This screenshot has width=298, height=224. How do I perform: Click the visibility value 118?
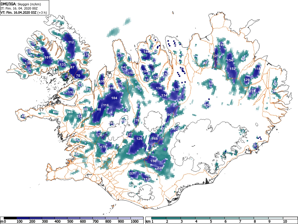(x=258, y=69)
